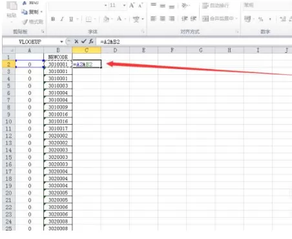Expand the underline style dropdown
Viewport: 292px width, 239px height.
[78, 19]
